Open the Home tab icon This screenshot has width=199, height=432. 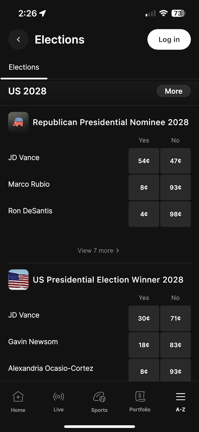pos(18,397)
